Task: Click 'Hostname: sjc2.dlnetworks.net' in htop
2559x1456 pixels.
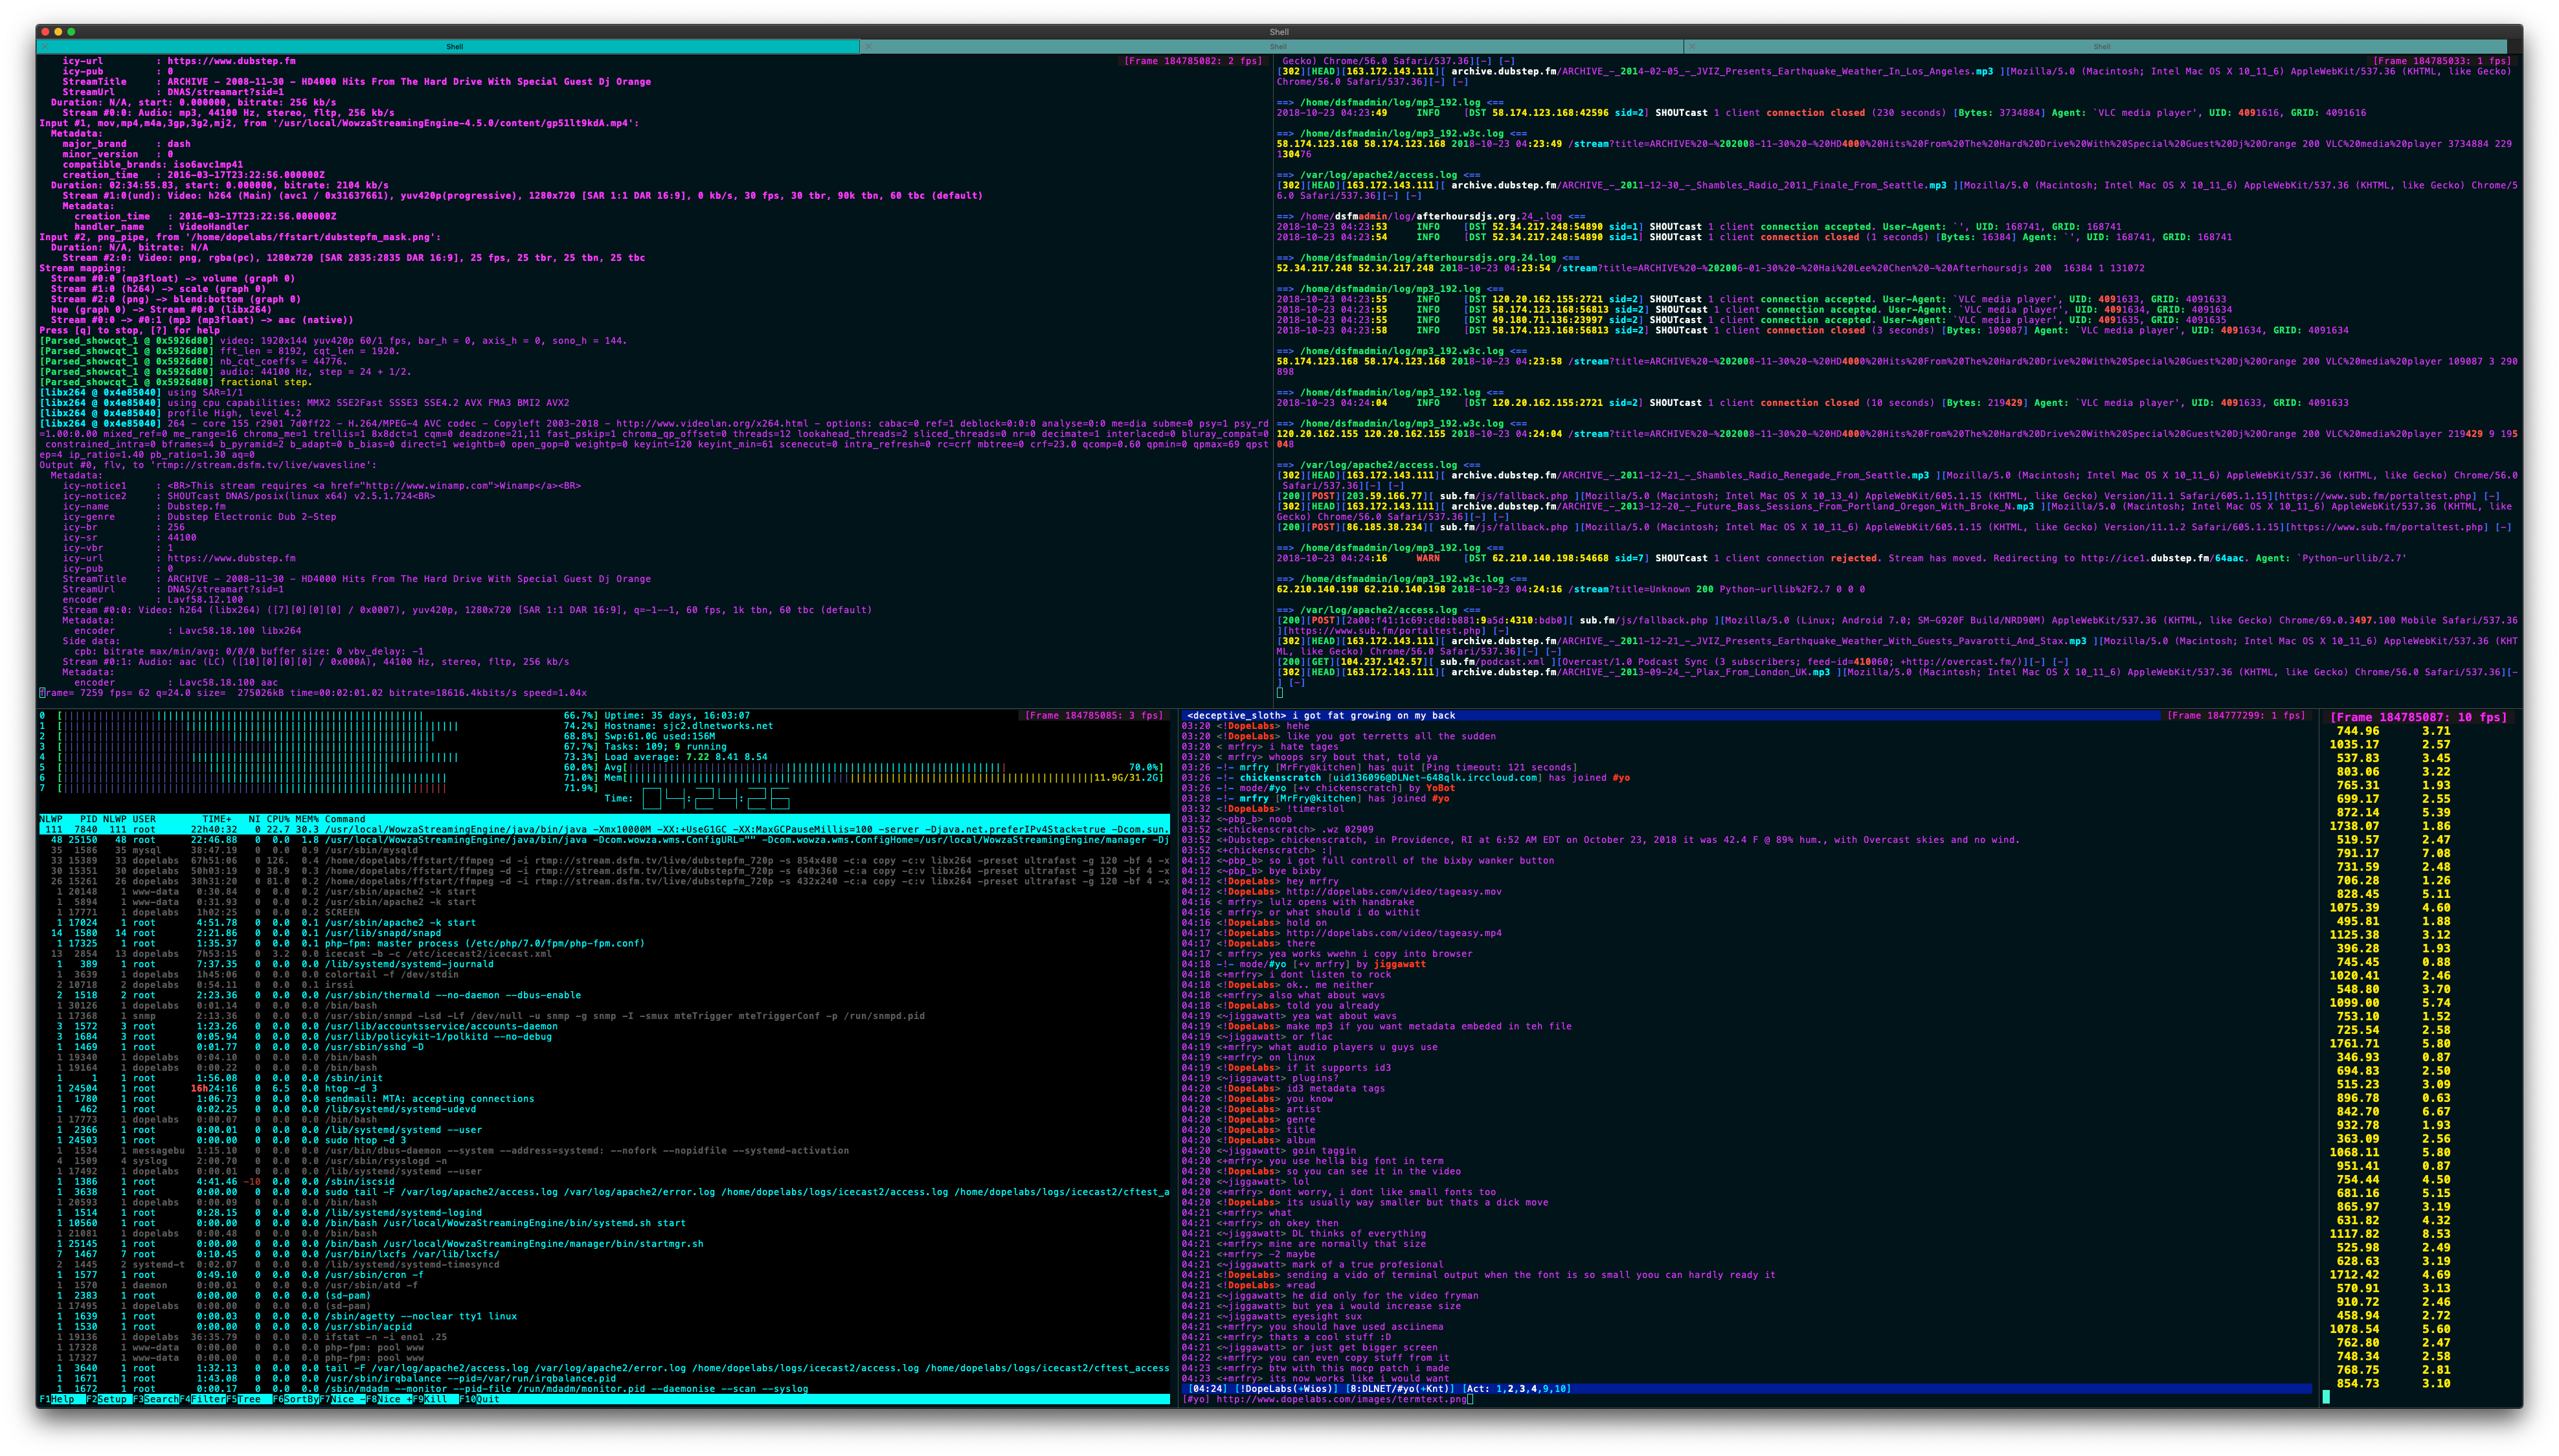Action: 689,726
